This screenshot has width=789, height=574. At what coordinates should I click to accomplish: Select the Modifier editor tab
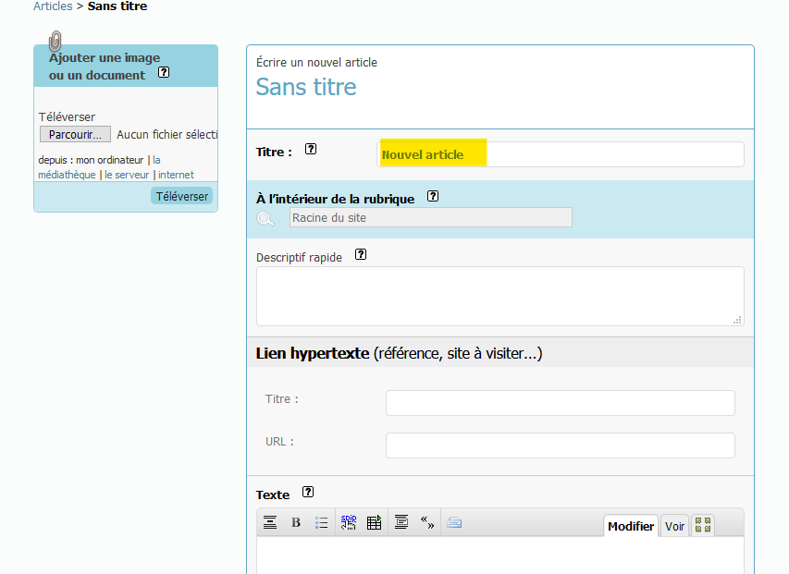pos(631,526)
